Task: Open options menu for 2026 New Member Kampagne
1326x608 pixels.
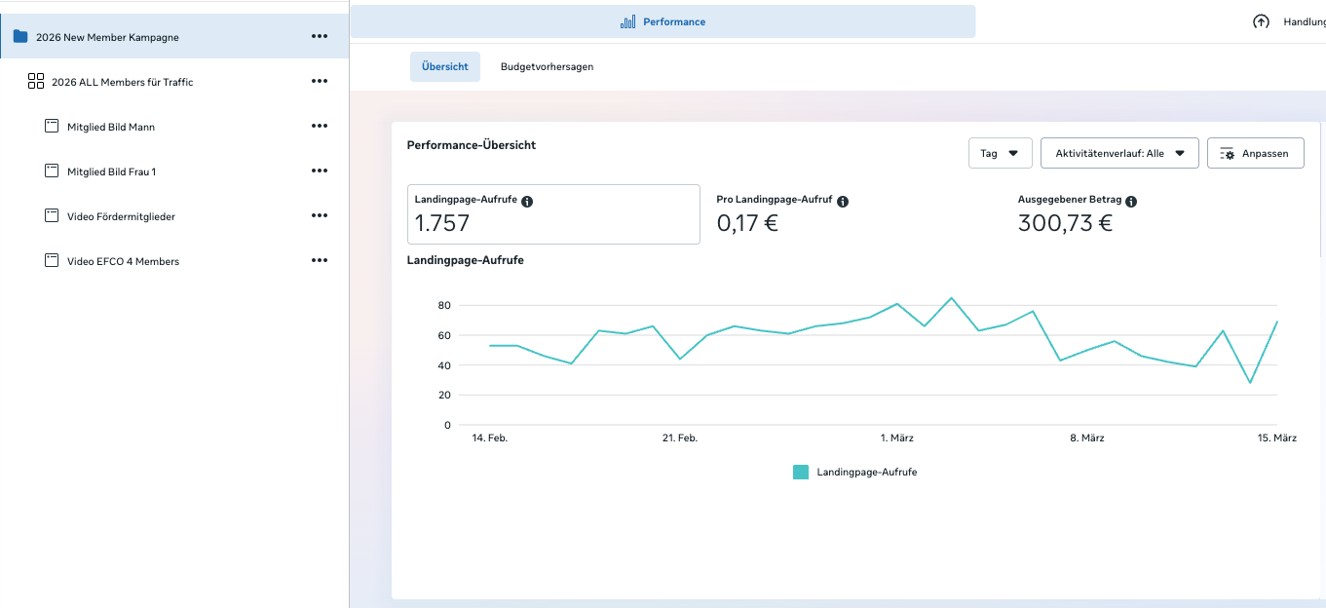Action: (320, 37)
